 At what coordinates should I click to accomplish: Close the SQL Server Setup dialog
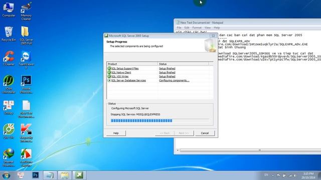213,35
